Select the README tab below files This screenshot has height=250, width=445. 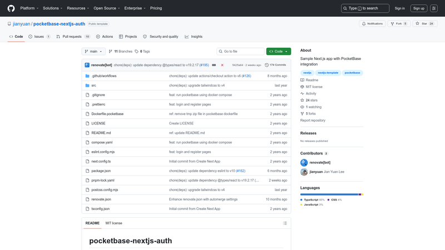[92, 223]
